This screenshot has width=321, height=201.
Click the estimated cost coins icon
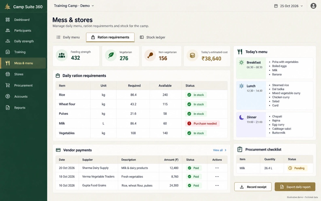(192, 55)
